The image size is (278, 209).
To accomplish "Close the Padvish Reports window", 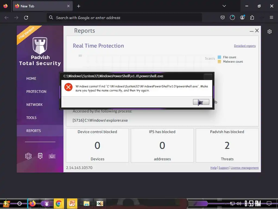I will coord(257,30).
